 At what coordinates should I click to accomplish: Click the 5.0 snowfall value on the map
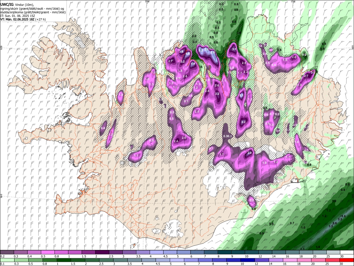pyautogui.click(x=206, y=50)
